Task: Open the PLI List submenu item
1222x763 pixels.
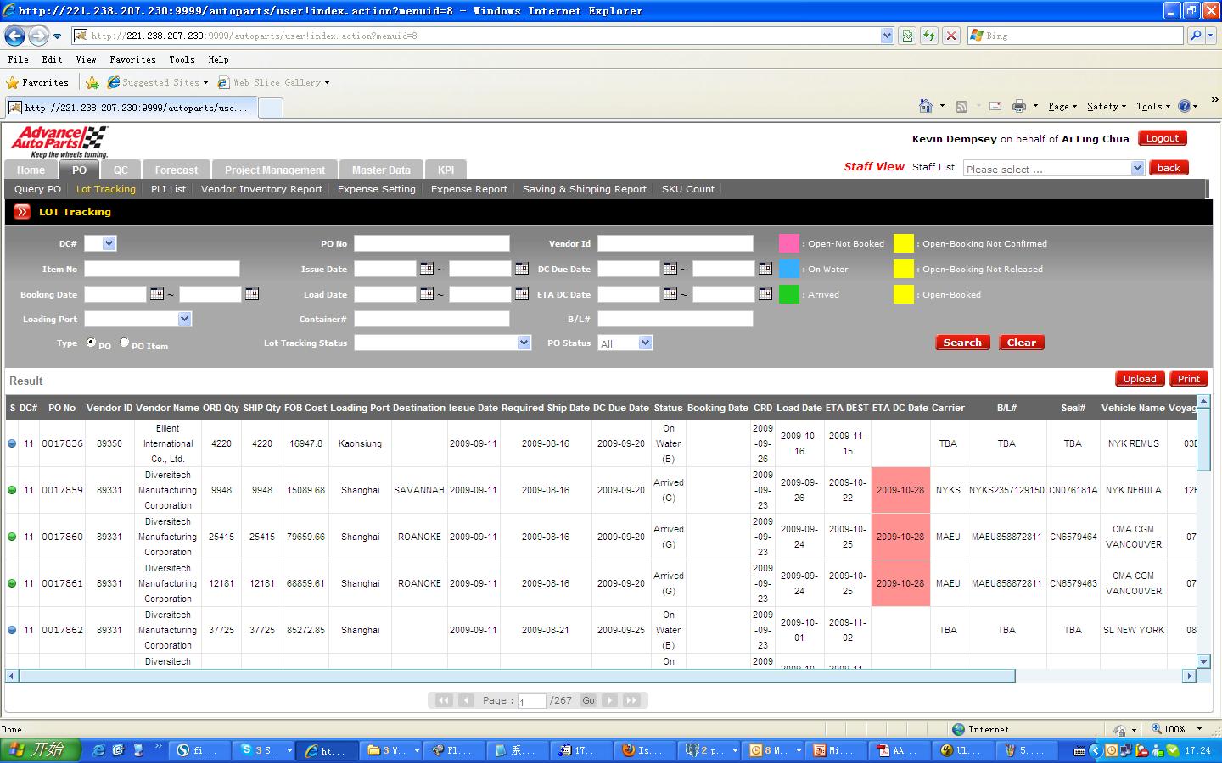Action: [x=168, y=189]
